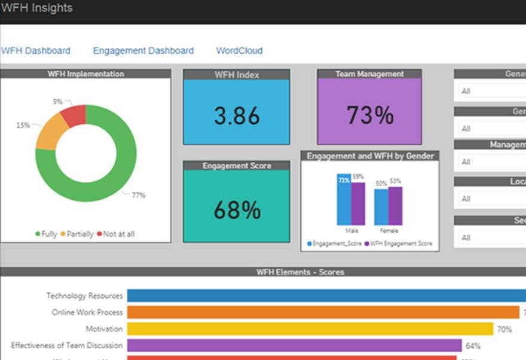Select the Female purple 53% bar

(x=395, y=206)
